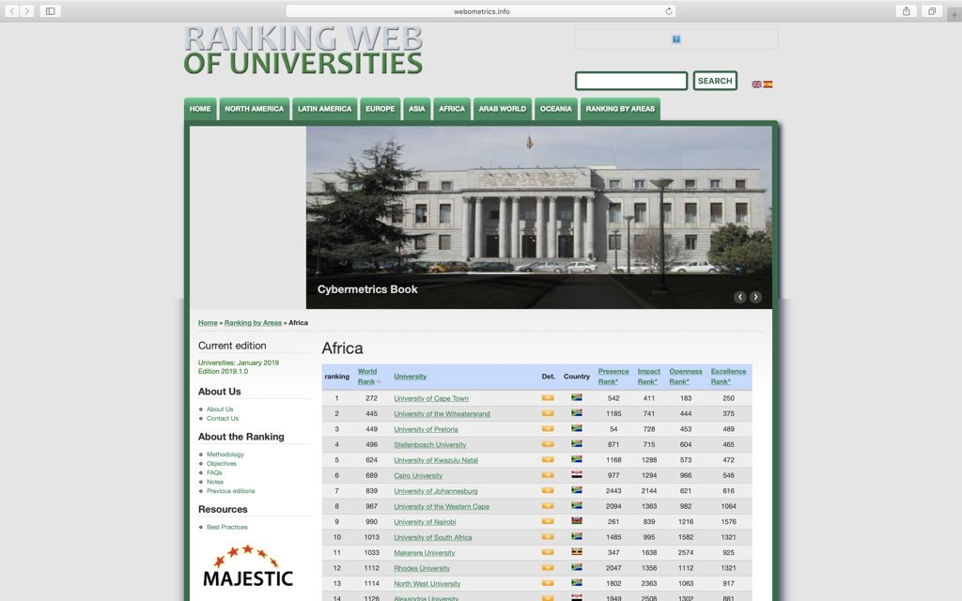Open the Home navigation tab

click(x=200, y=109)
